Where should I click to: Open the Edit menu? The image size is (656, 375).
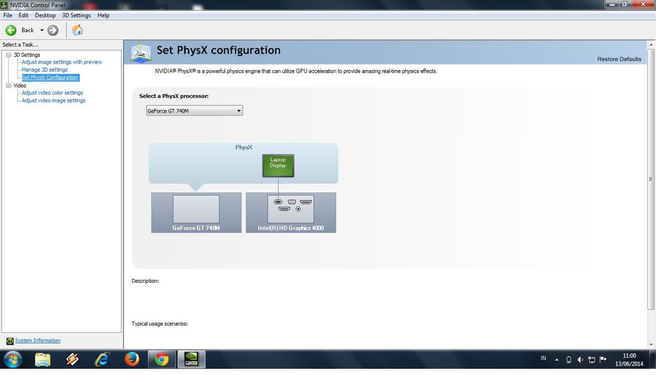[24, 15]
